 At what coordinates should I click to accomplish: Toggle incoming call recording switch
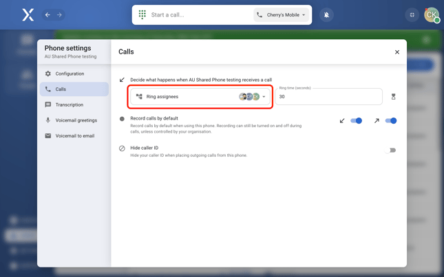tap(356, 121)
